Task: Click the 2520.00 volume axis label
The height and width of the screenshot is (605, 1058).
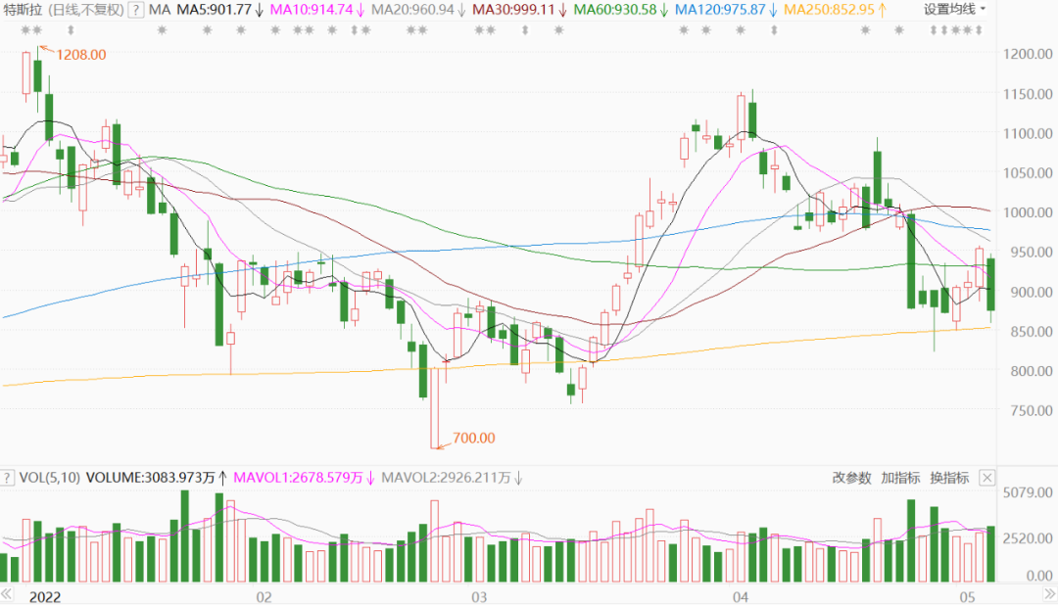Action: pos(1028,538)
